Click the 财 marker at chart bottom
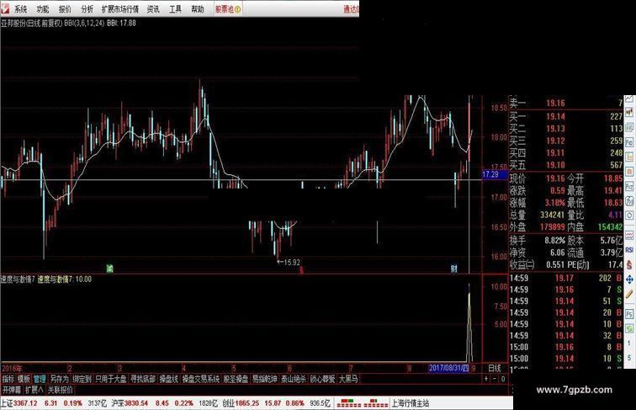Viewport: 636px width, 410px height. [x=454, y=269]
